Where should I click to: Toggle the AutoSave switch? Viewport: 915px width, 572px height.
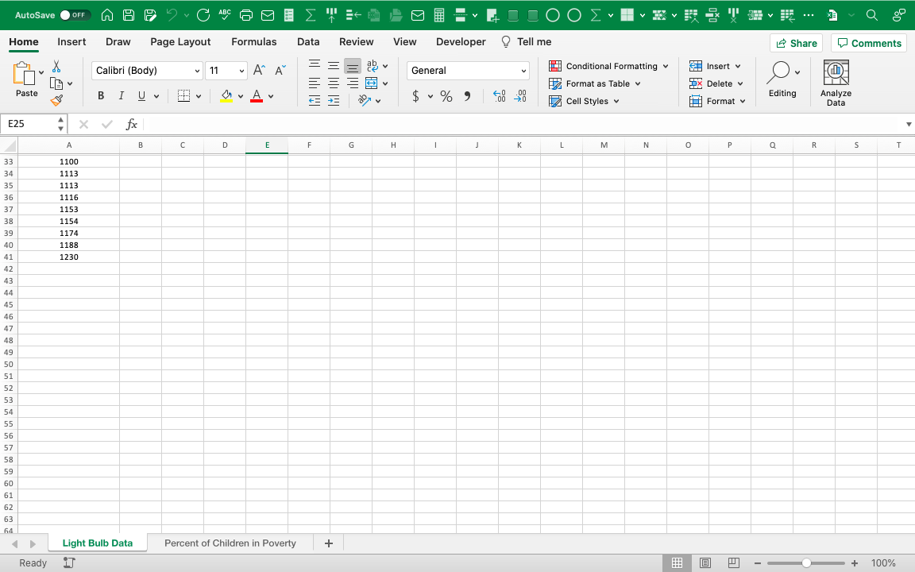coord(75,15)
